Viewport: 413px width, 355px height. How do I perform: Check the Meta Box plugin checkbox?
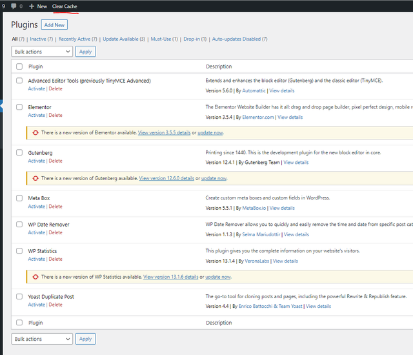pos(19,198)
